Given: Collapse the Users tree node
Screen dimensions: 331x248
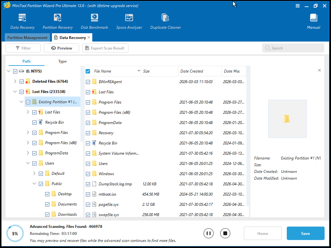Looking at the screenshot, I should pyautogui.click(x=28, y=163).
